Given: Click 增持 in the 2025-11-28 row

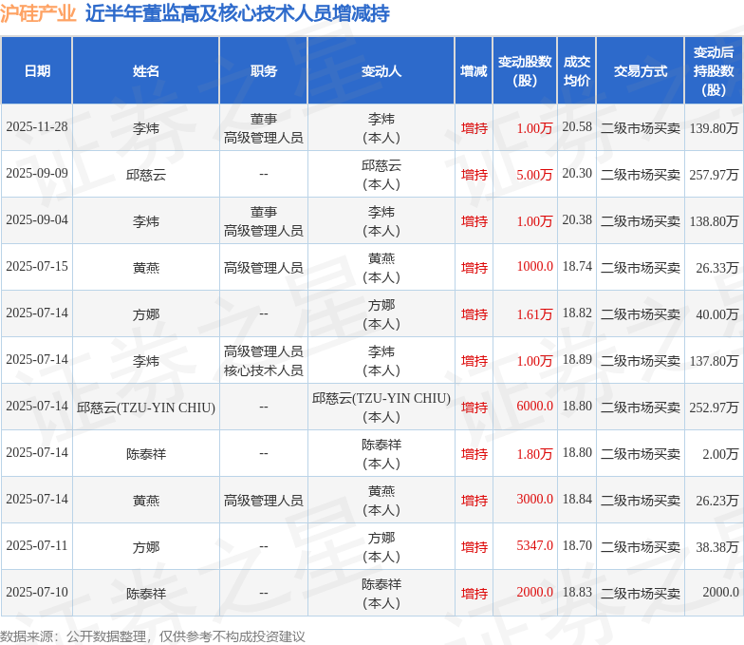Looking at the screenshot, I should pyautogui.click(x=474, y=128).
